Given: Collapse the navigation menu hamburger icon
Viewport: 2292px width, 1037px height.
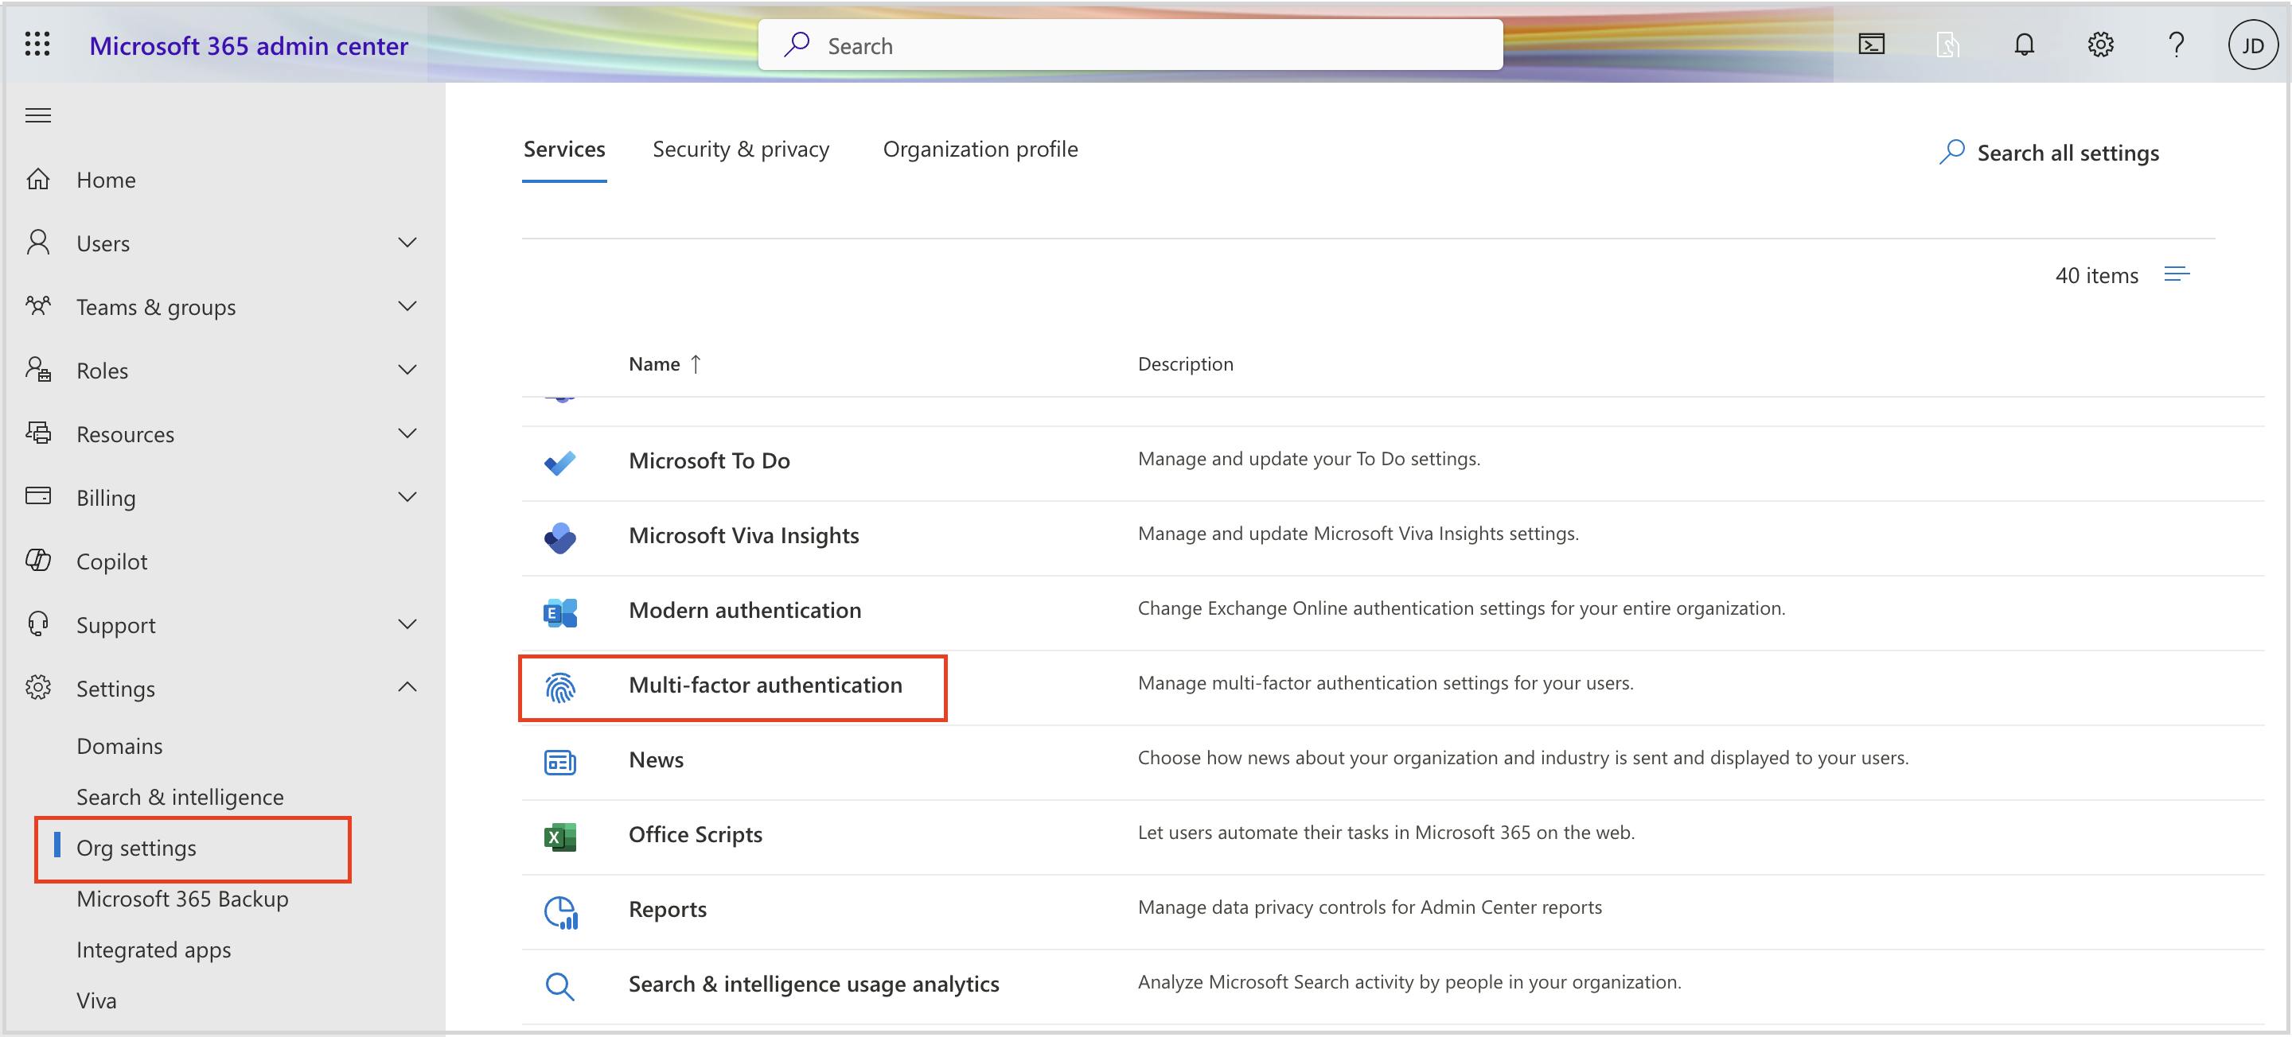Looking at the screenshot, I should tap(37, 115).
